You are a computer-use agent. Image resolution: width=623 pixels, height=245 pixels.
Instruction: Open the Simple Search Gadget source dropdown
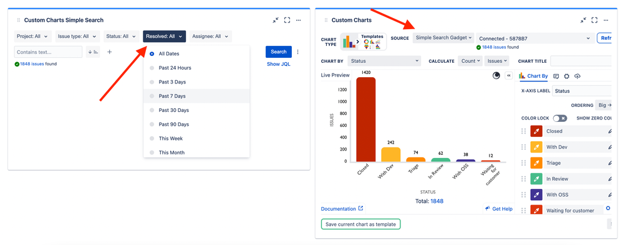[443, 38]
